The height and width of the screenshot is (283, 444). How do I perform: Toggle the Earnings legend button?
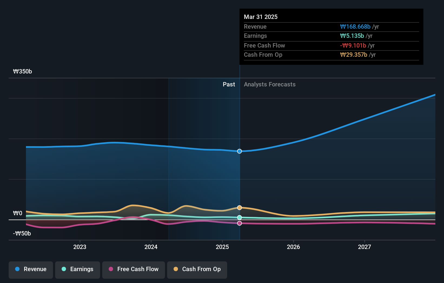(x=78, y=270)
